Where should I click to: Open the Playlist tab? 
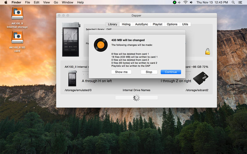(157, 24)
